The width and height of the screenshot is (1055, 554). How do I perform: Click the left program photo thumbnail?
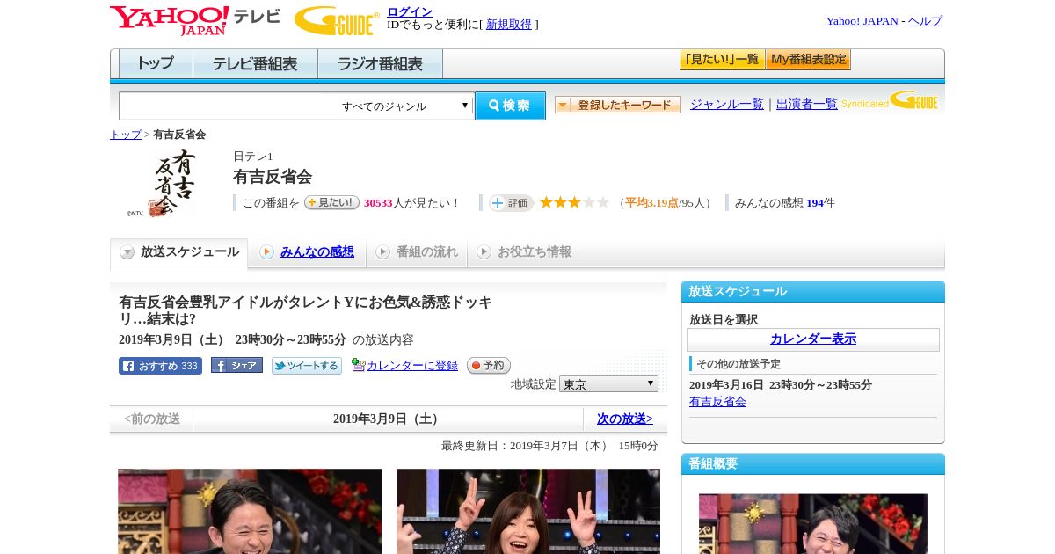[250, 511]
